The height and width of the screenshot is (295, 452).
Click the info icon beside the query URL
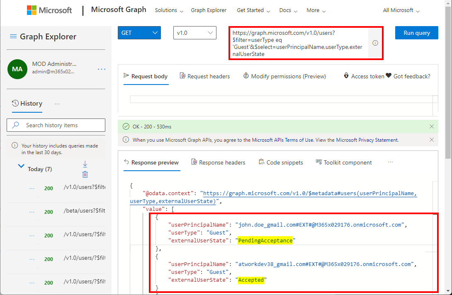(x=375, y=43)
